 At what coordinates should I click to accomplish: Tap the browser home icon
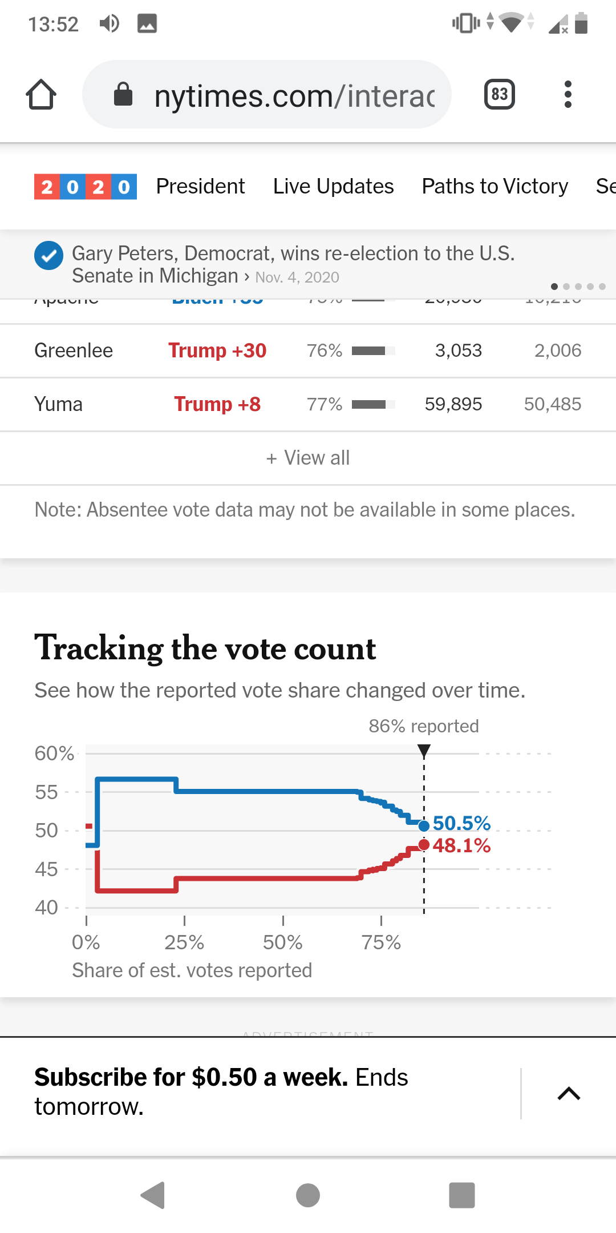[x=41, y=94]
